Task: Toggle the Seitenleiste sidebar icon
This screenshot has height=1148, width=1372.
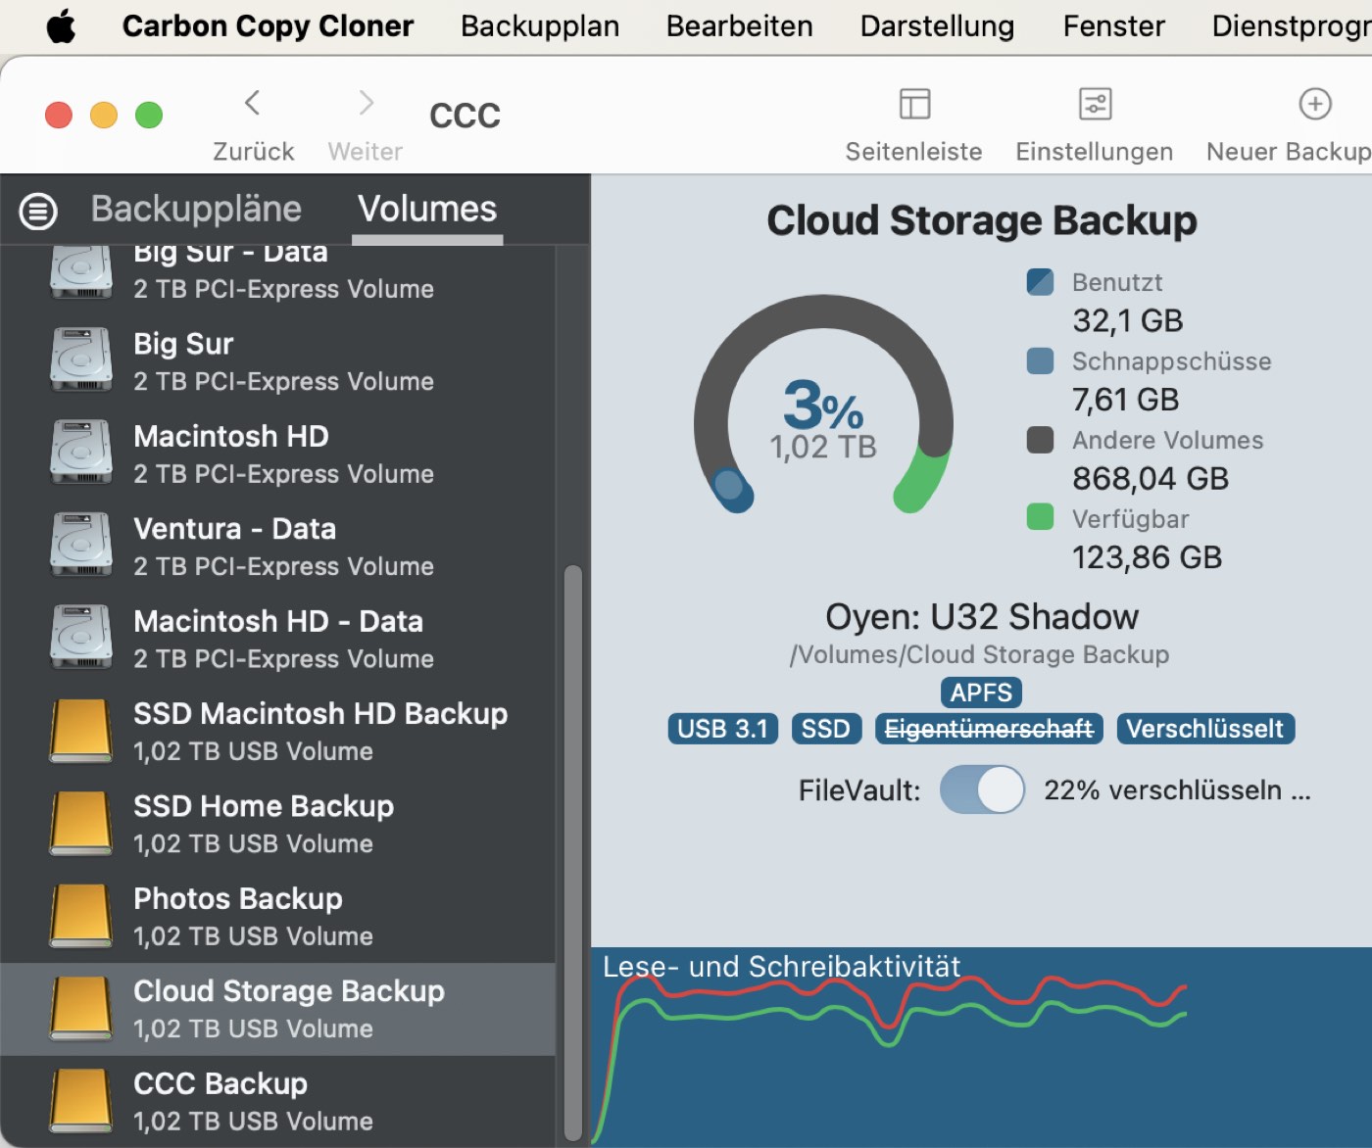Action: 914,104
